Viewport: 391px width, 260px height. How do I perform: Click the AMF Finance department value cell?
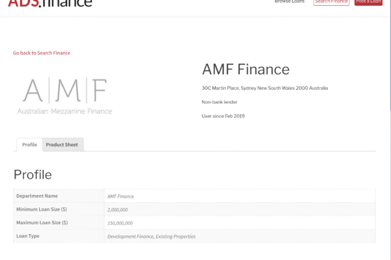tap(240, 196)
